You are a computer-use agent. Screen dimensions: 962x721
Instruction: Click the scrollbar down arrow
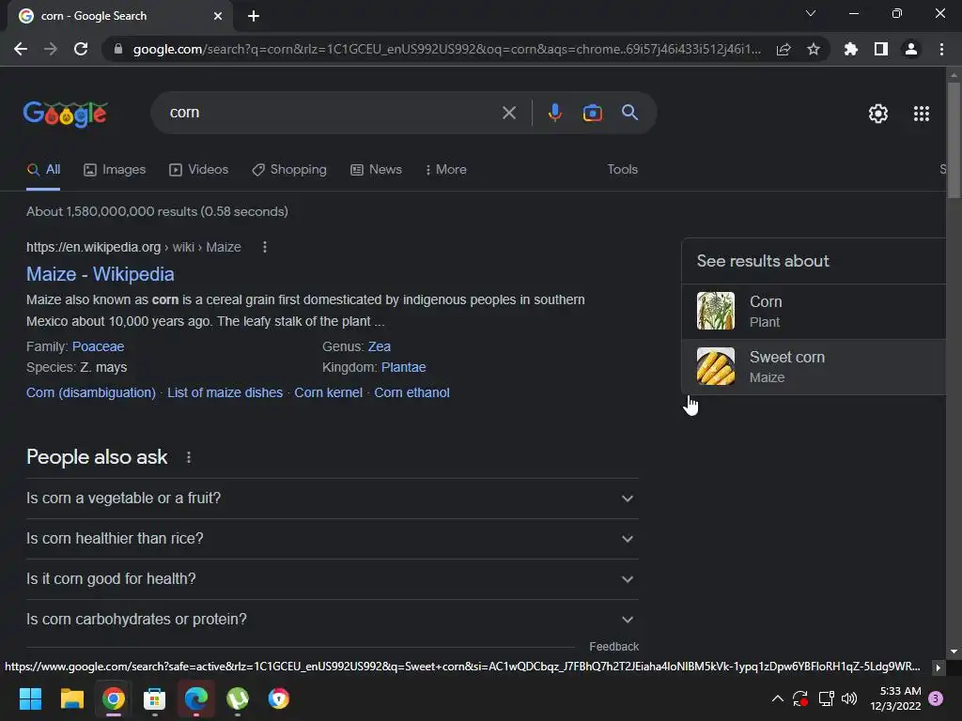[954, 652]
